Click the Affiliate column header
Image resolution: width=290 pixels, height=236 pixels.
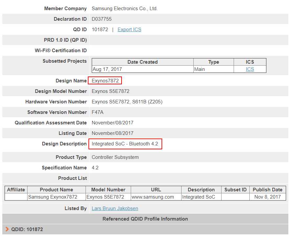16,190
